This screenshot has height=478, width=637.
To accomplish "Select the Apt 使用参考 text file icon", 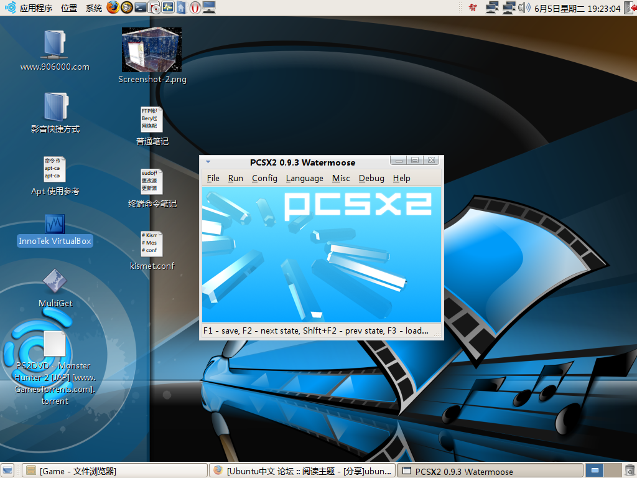I will point(55,176).
